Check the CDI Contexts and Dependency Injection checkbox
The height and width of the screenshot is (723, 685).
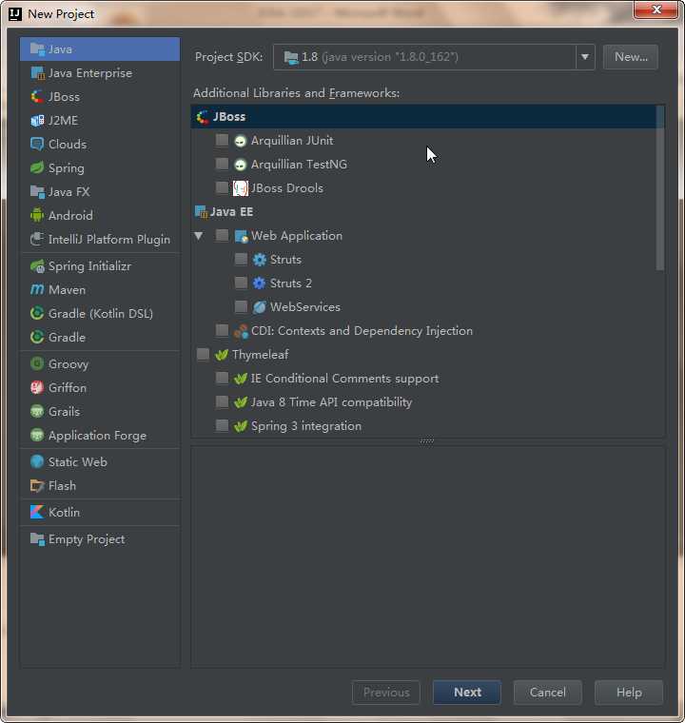coord(222,331)
